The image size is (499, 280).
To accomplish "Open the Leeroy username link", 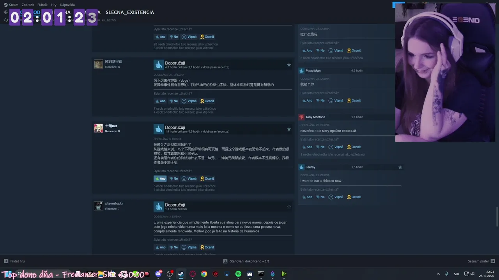I will pyautogui.click(x=310, y=167).
